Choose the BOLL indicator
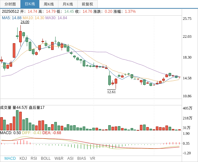The width and height of the screenshot is (198, 162). click(46, 158)
